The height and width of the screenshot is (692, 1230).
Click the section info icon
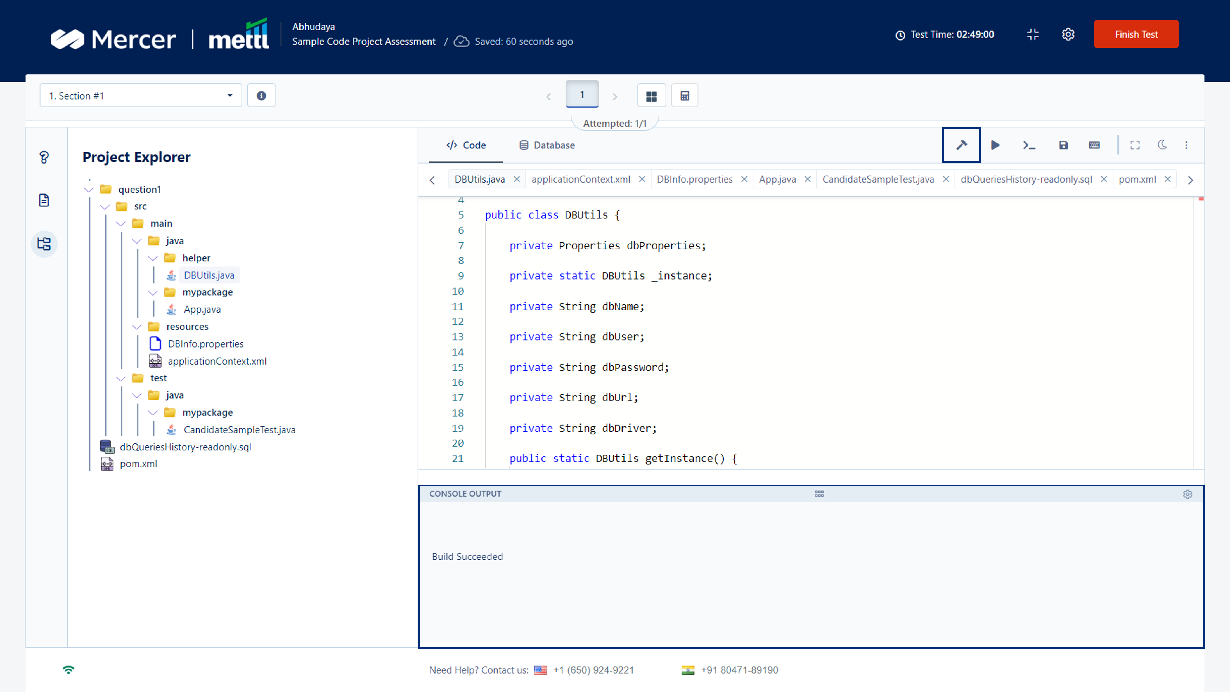point(261,96)
